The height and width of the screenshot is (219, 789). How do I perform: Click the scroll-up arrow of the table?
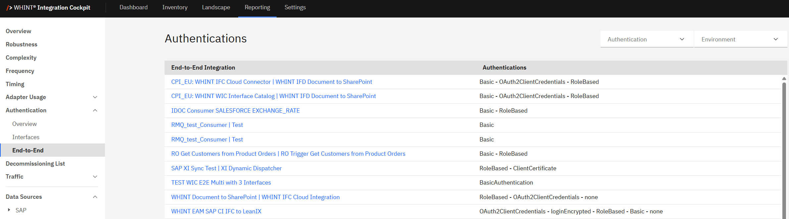(x=784, y=79)
